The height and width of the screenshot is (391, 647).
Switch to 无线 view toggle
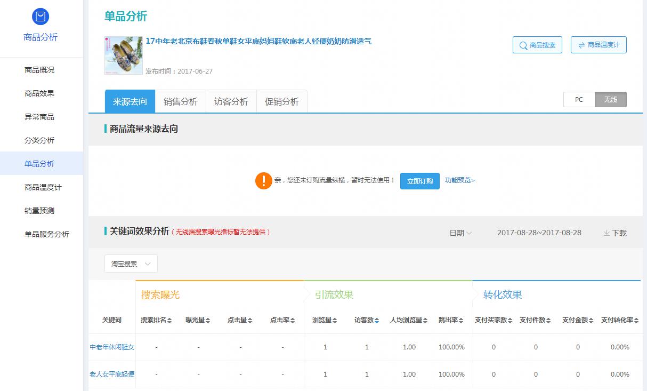coord(610,100)
